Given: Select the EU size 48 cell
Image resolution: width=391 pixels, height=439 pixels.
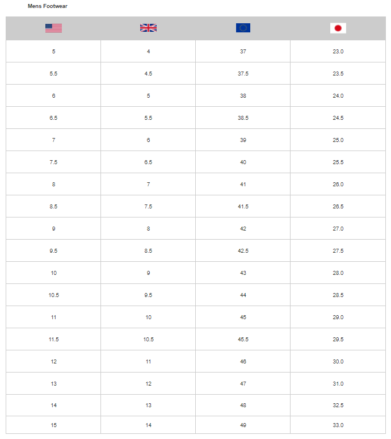Looking at the screenshot, I should pos(243,405).
